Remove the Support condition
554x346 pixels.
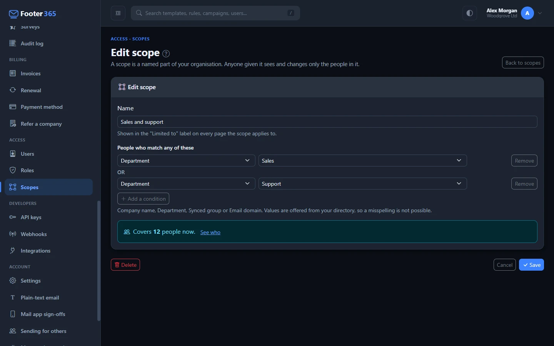coord(524,184)
